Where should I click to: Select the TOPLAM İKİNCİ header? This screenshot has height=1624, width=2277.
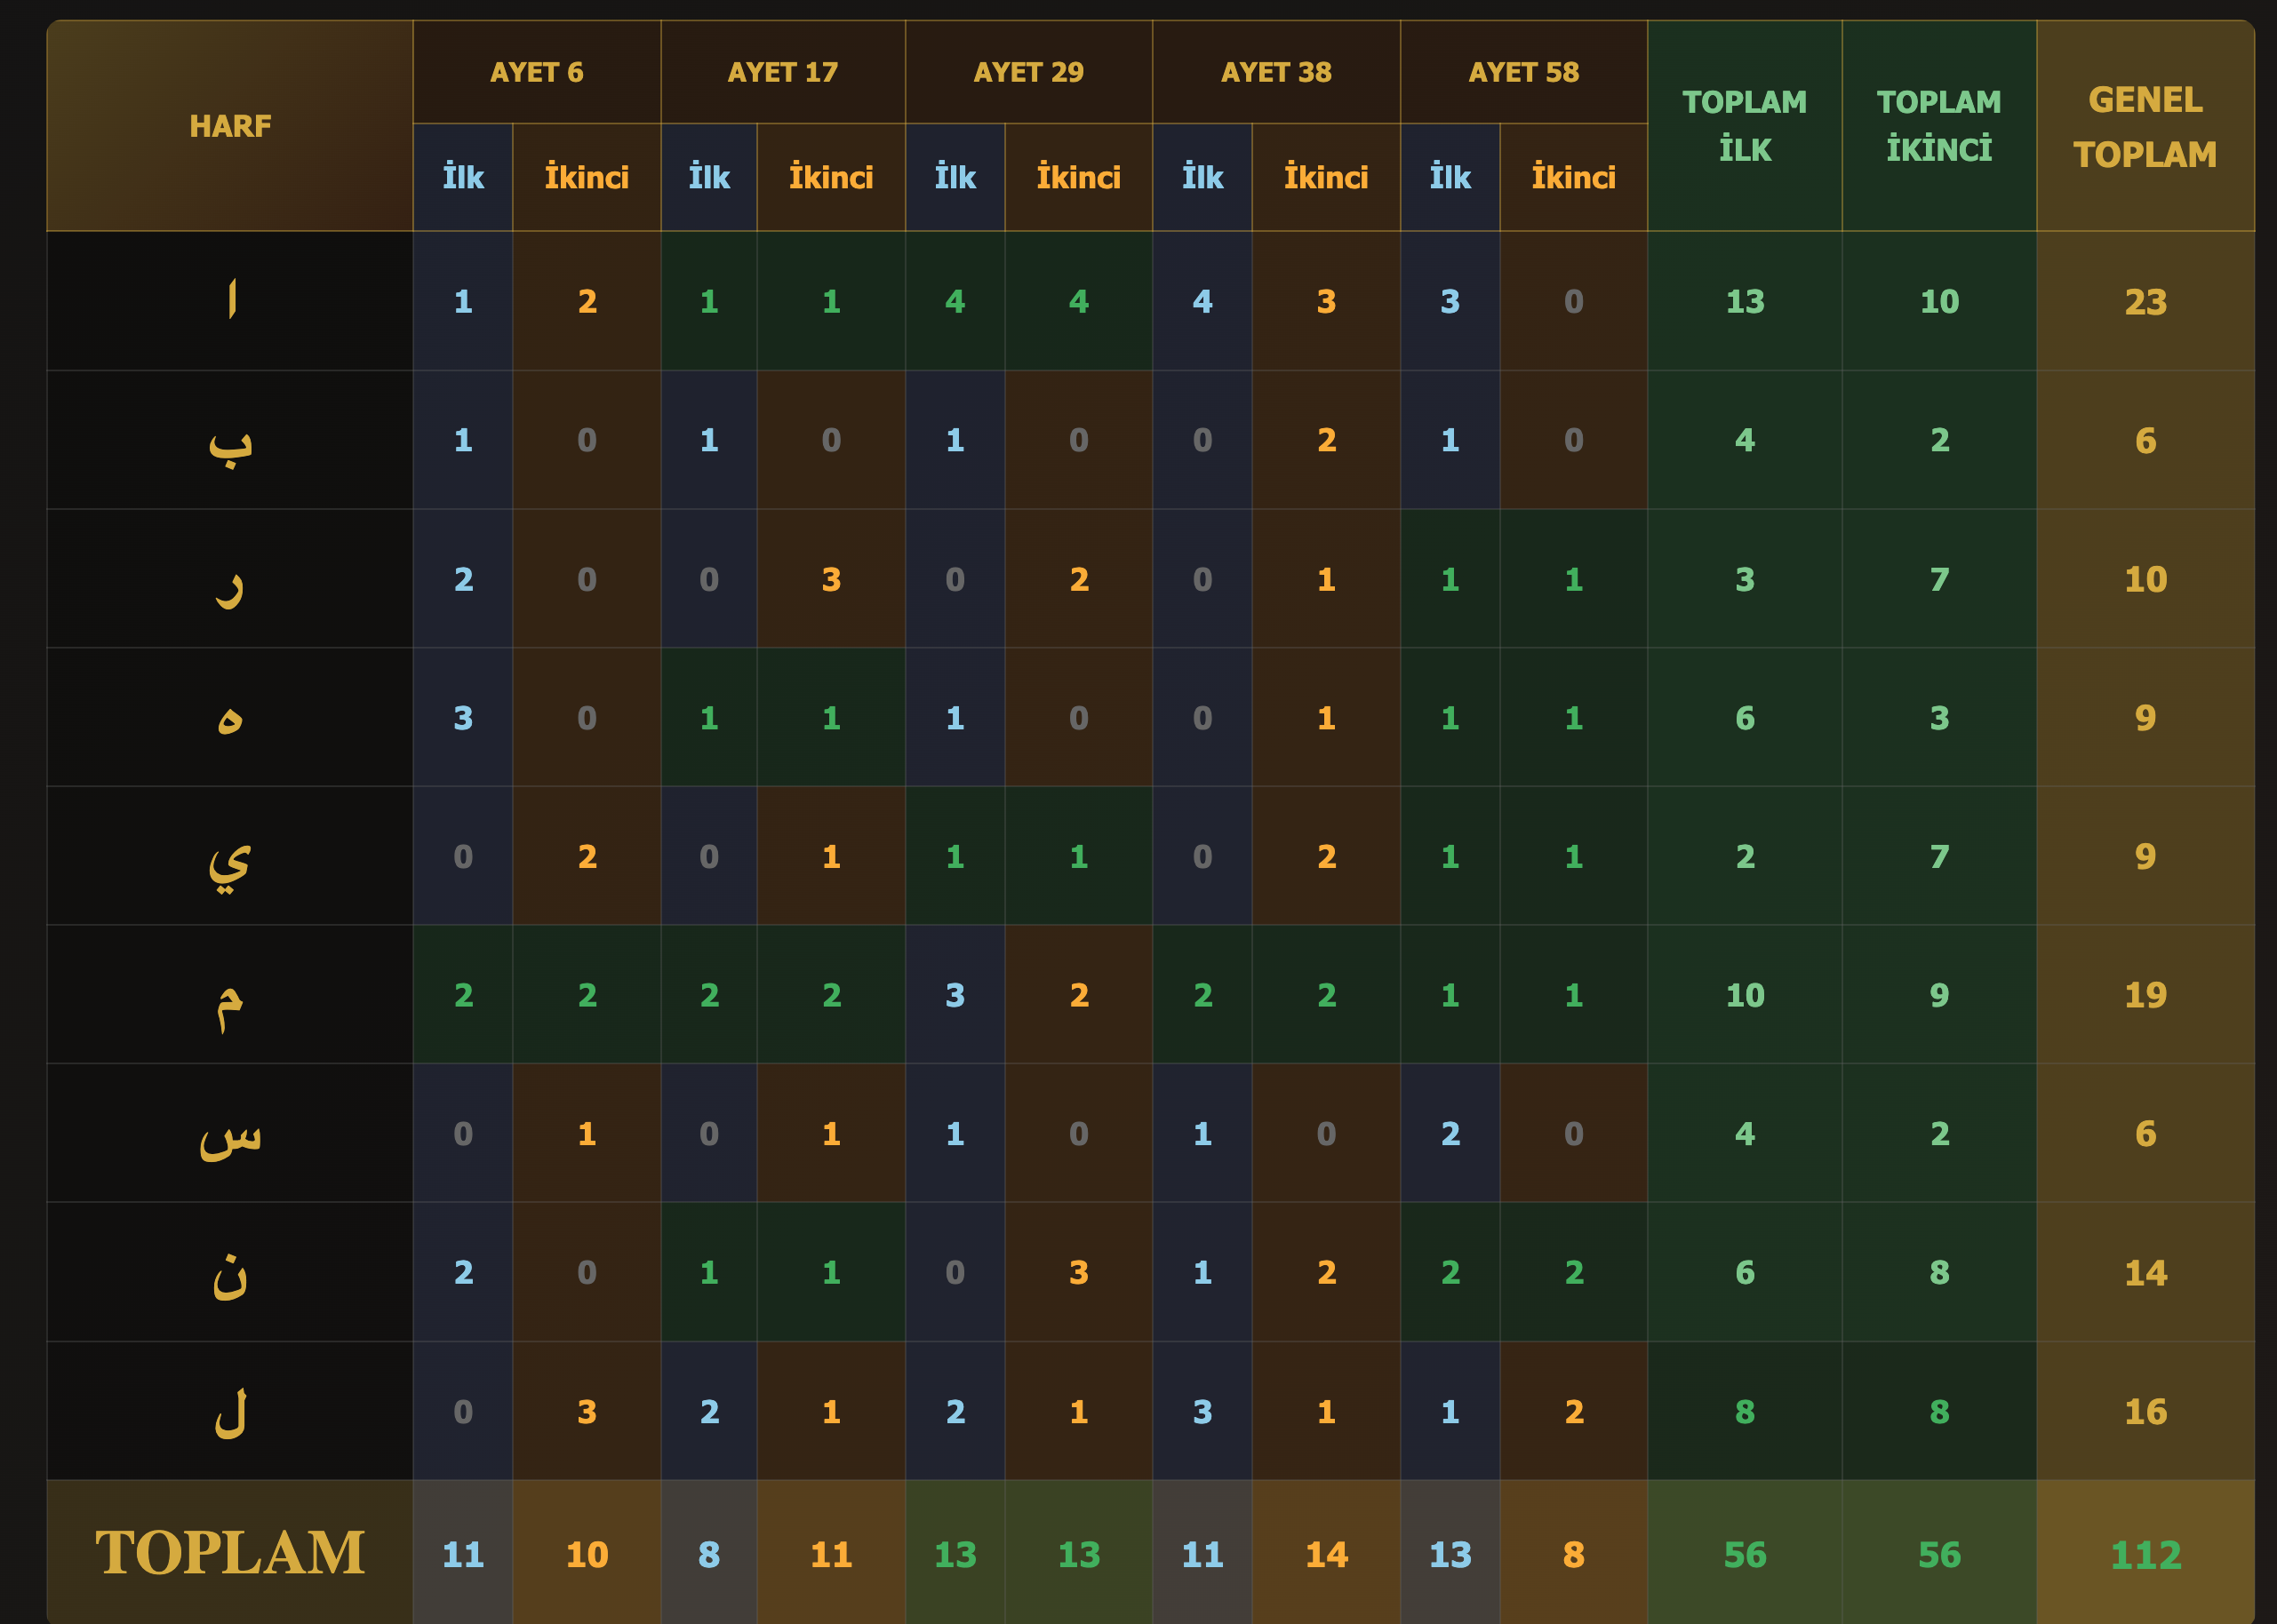click(x=1937, y=126)
